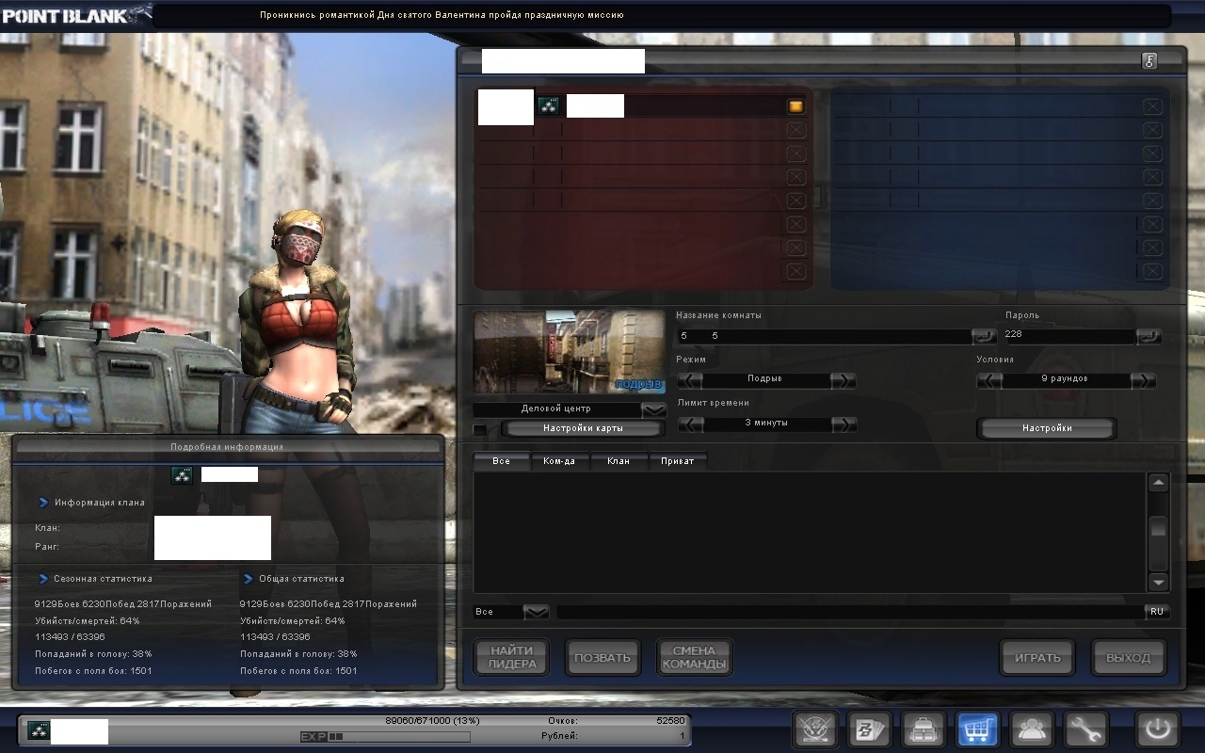Click the Подрыв mode value

pos(767,380)
